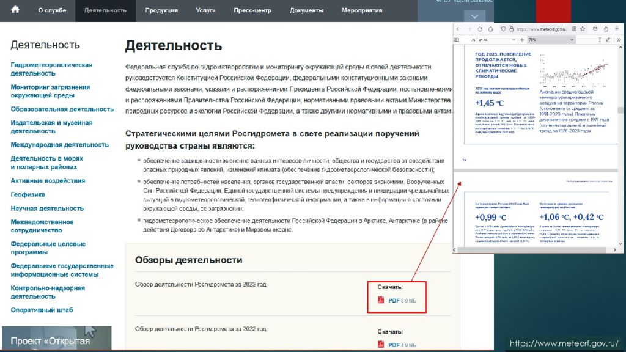This screenshot has width=626, height=352.
Task: Open the «Деятельность» menu item
Action: click(x=105, y=10)
